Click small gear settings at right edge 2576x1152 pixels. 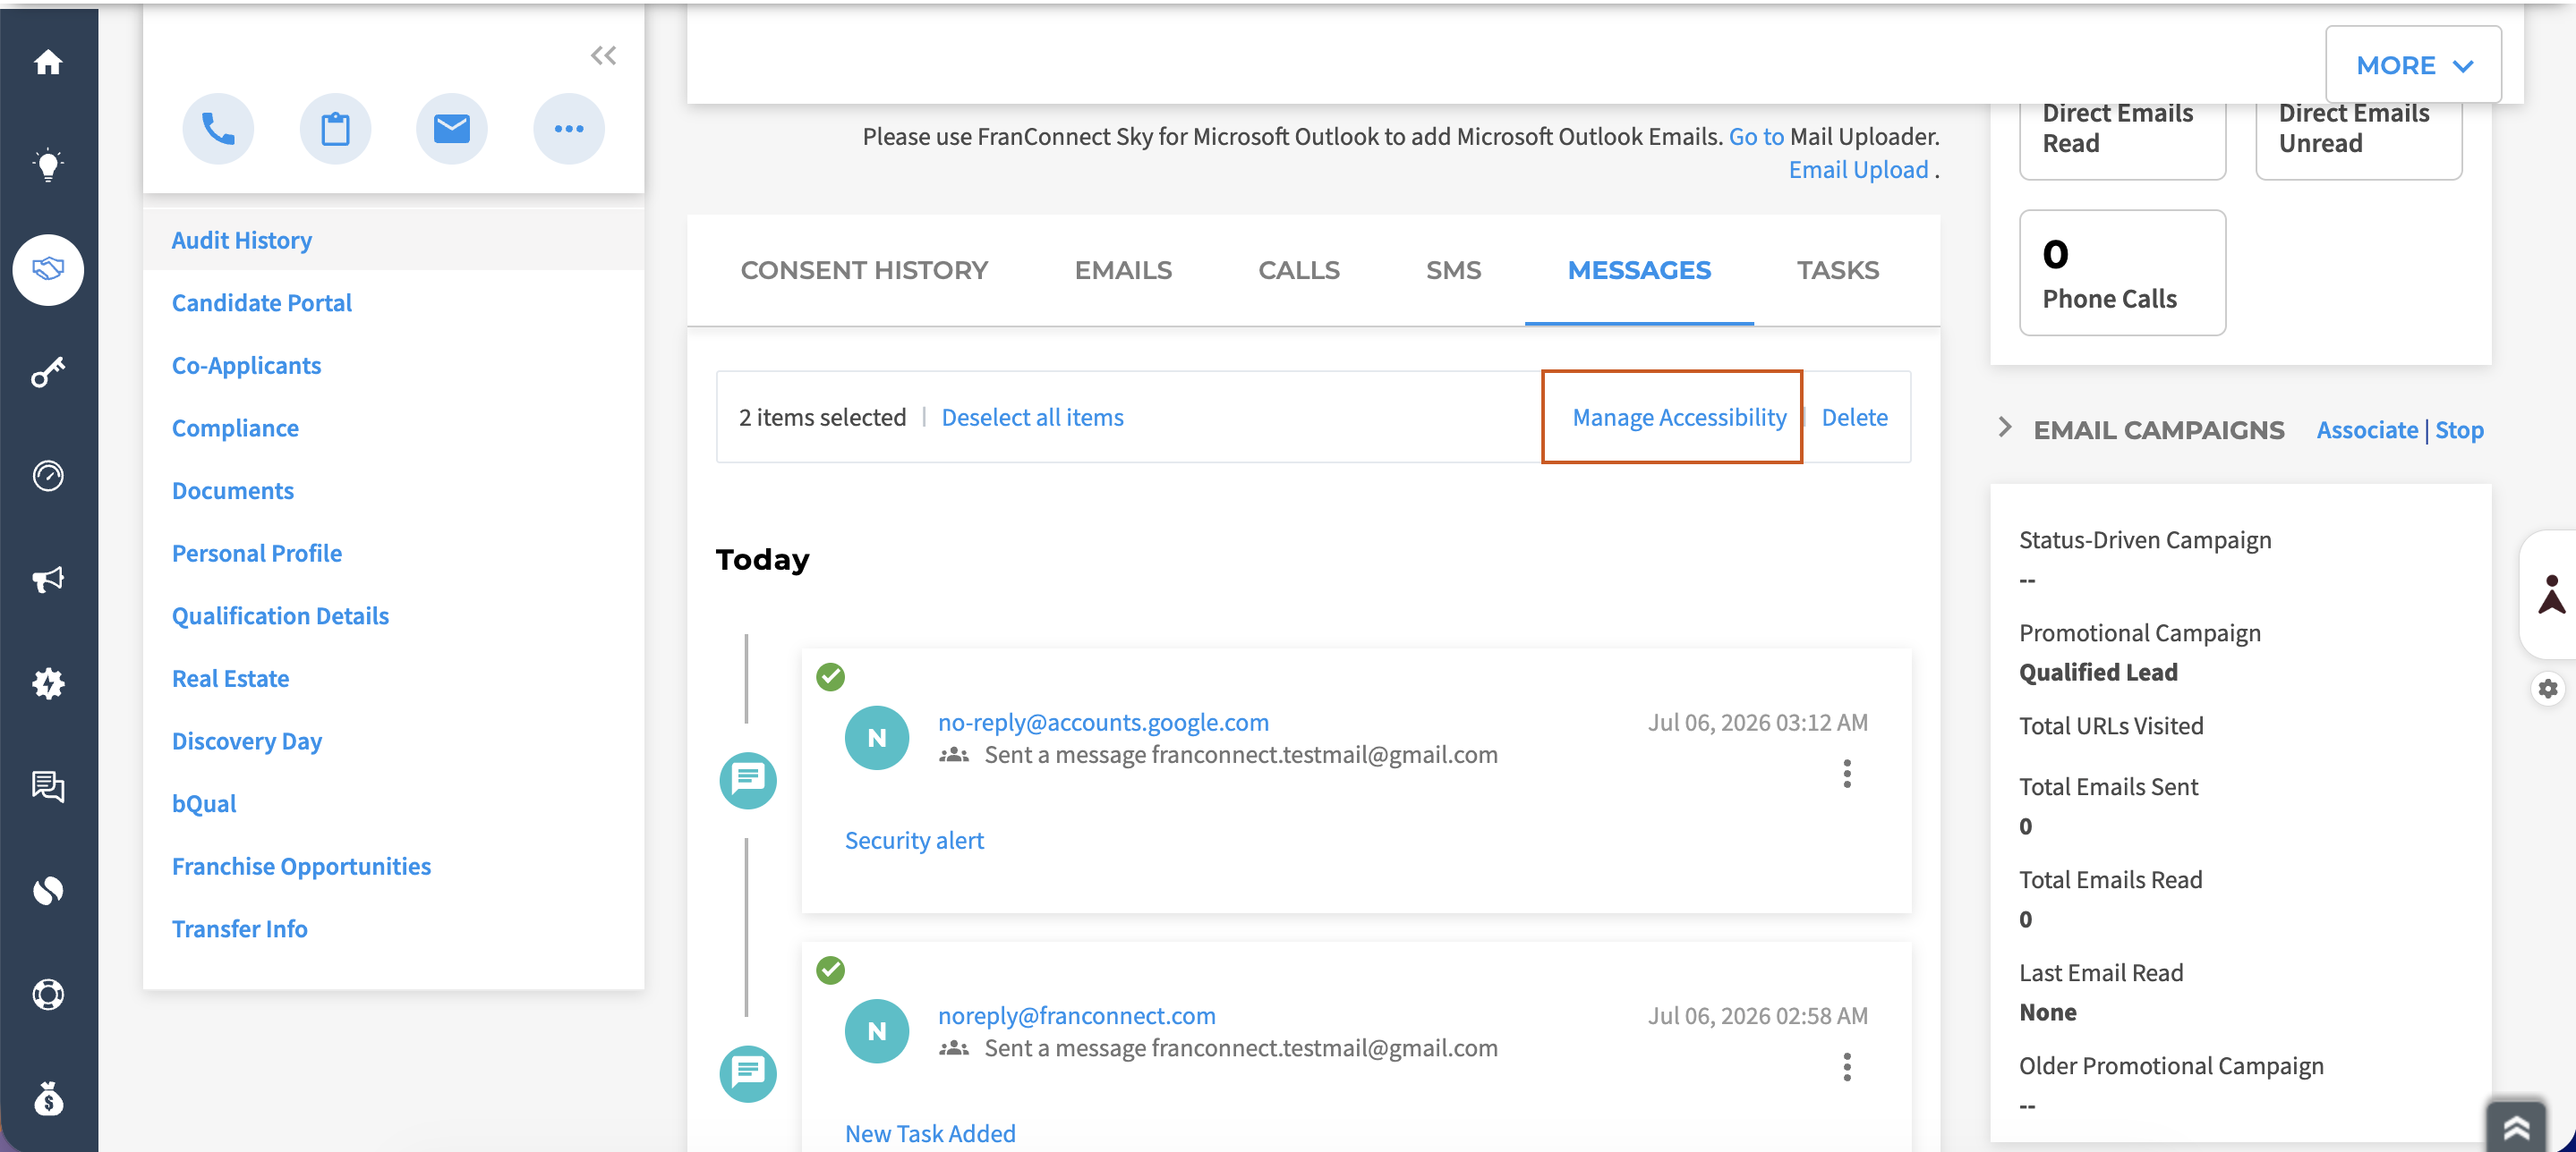(x=2548, y=689)
